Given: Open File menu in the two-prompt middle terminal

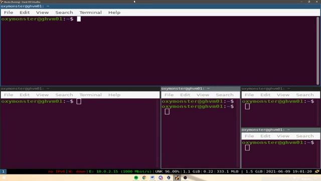Looking at the screenshot, I should 169,95.
